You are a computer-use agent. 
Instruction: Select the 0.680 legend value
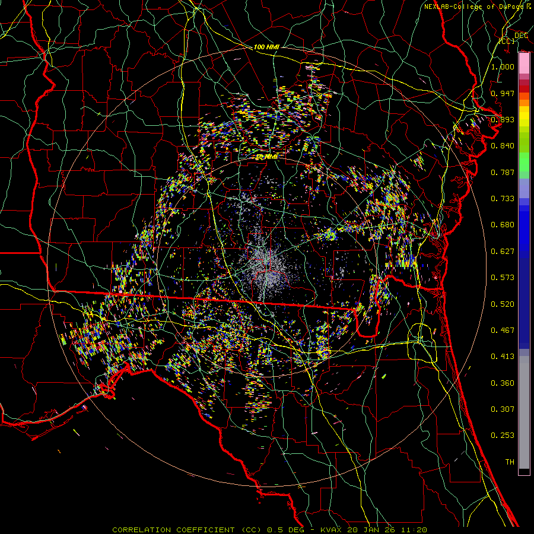pos(503,225)
